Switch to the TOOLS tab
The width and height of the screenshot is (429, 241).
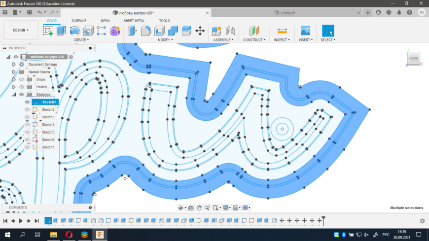tap(164, 21)
